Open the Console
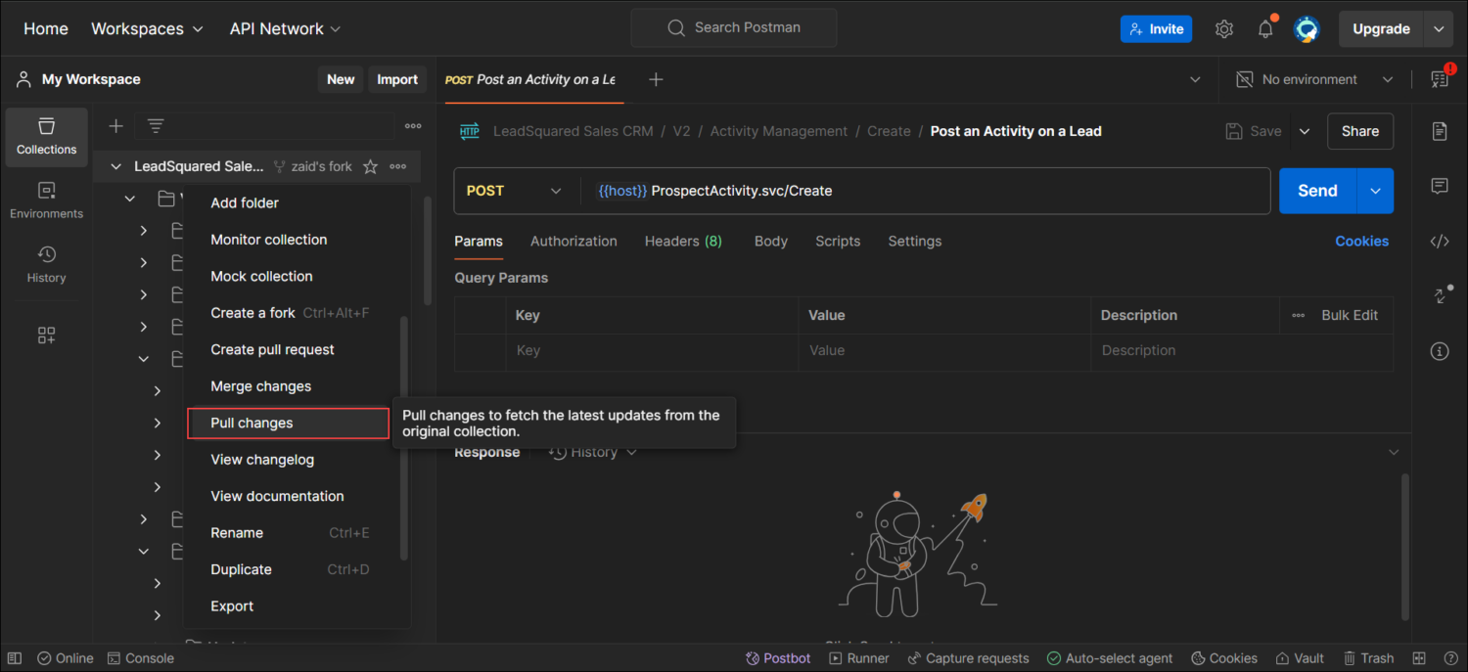Image resolution: width=1468 pixels, height=672 pixels. click(x=140, y=657)
